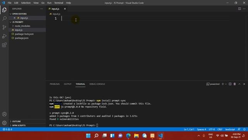Kill terminal with trash icon
The image size is (248, 140).
click(234, 84)
